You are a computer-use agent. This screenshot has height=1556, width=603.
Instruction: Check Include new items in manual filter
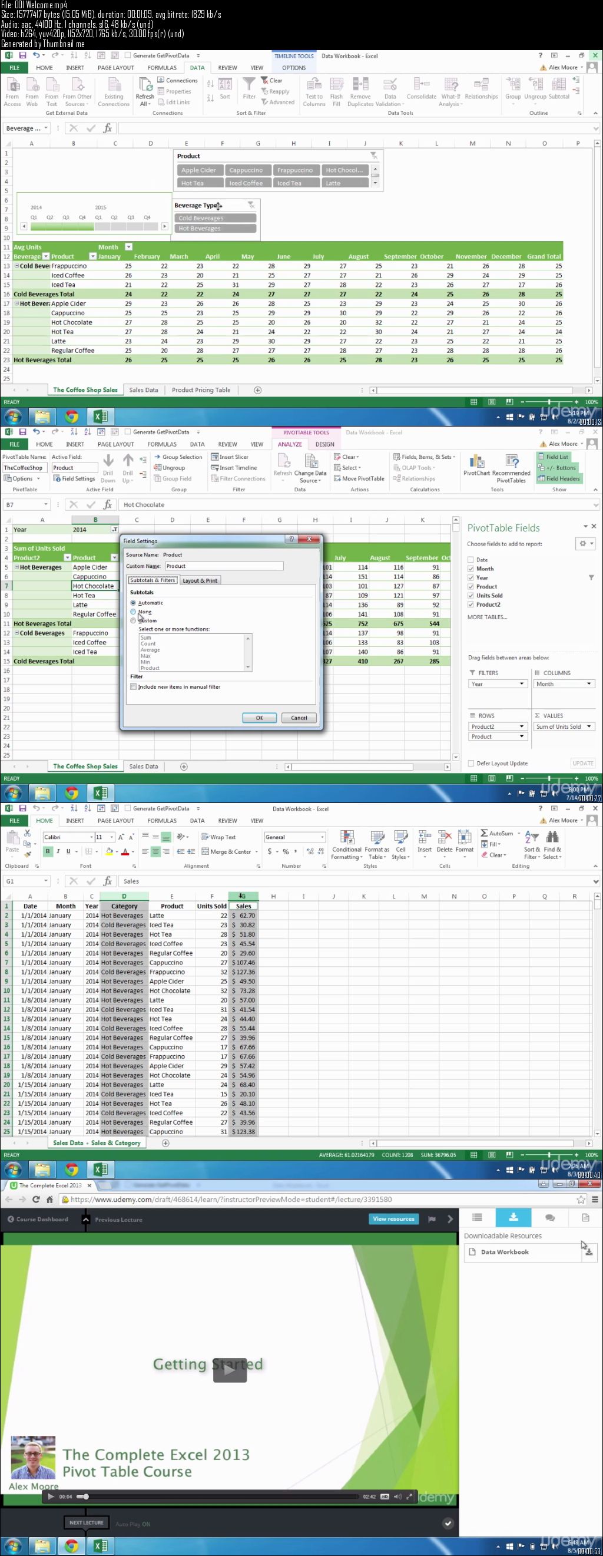click(x=134, y=687)
